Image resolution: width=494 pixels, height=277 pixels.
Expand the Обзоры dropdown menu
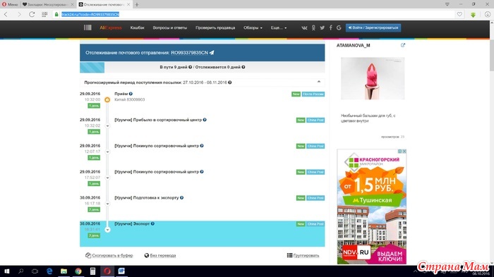tap(253, 27)
